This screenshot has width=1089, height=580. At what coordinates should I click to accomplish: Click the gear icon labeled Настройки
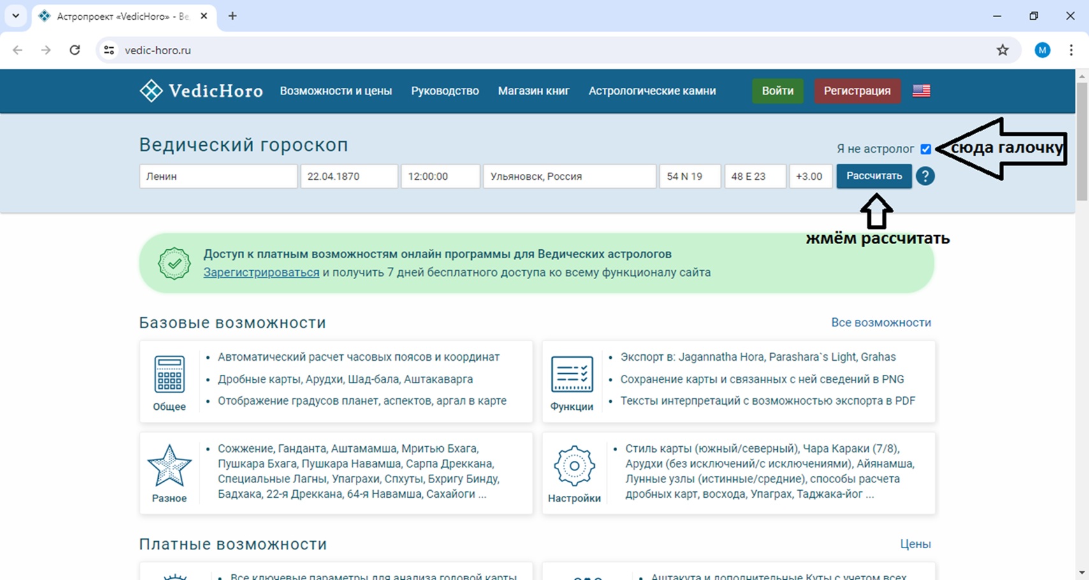point(574,466)
